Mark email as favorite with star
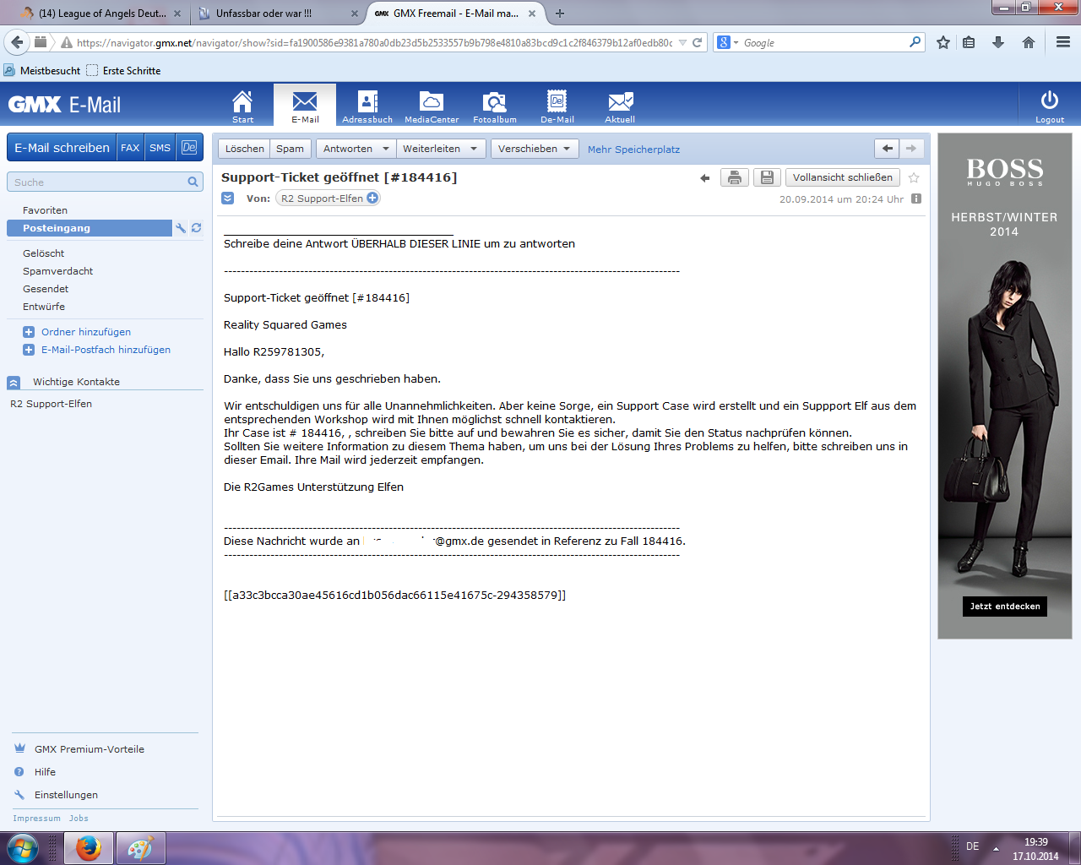 [x=914, y=177]
